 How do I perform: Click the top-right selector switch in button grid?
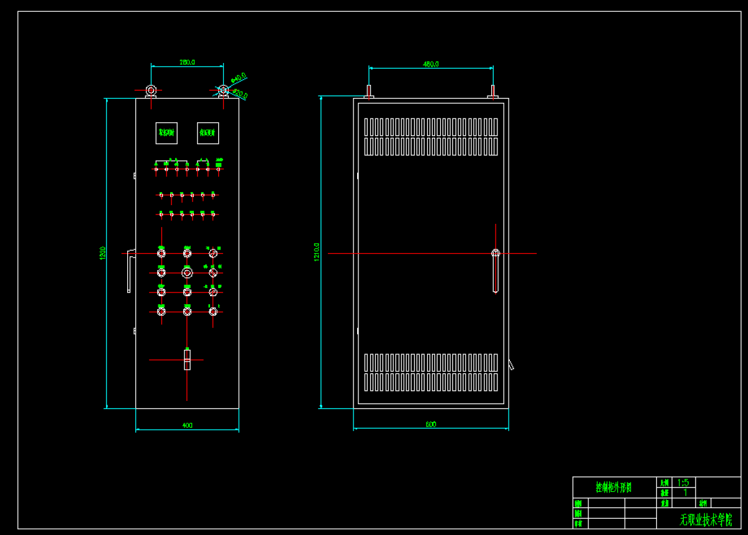tap(213, 253)
